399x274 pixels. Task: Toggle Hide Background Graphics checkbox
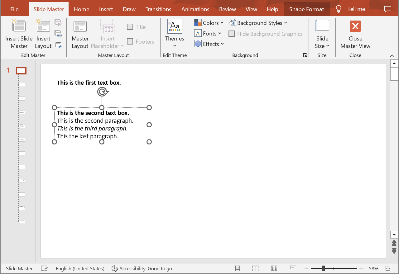click(x=232, y=34)
